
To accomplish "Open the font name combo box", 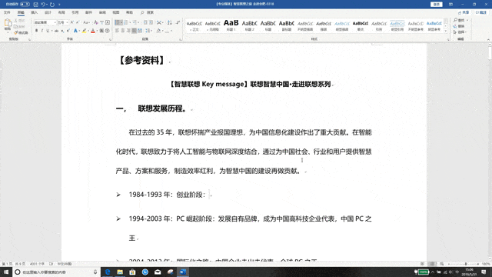I will pyautogui.click(x=45, y=22).
